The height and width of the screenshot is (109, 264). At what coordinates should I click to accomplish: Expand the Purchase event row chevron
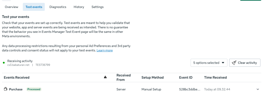click(x=258, y=89)
